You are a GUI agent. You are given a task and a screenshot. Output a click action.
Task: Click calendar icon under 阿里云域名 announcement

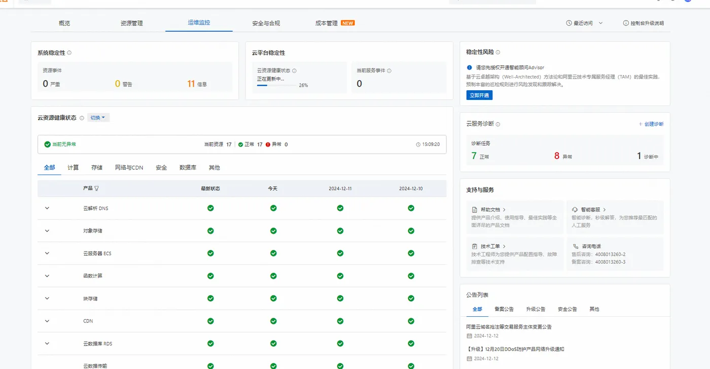pyautogui.click(x=469, y=336)
